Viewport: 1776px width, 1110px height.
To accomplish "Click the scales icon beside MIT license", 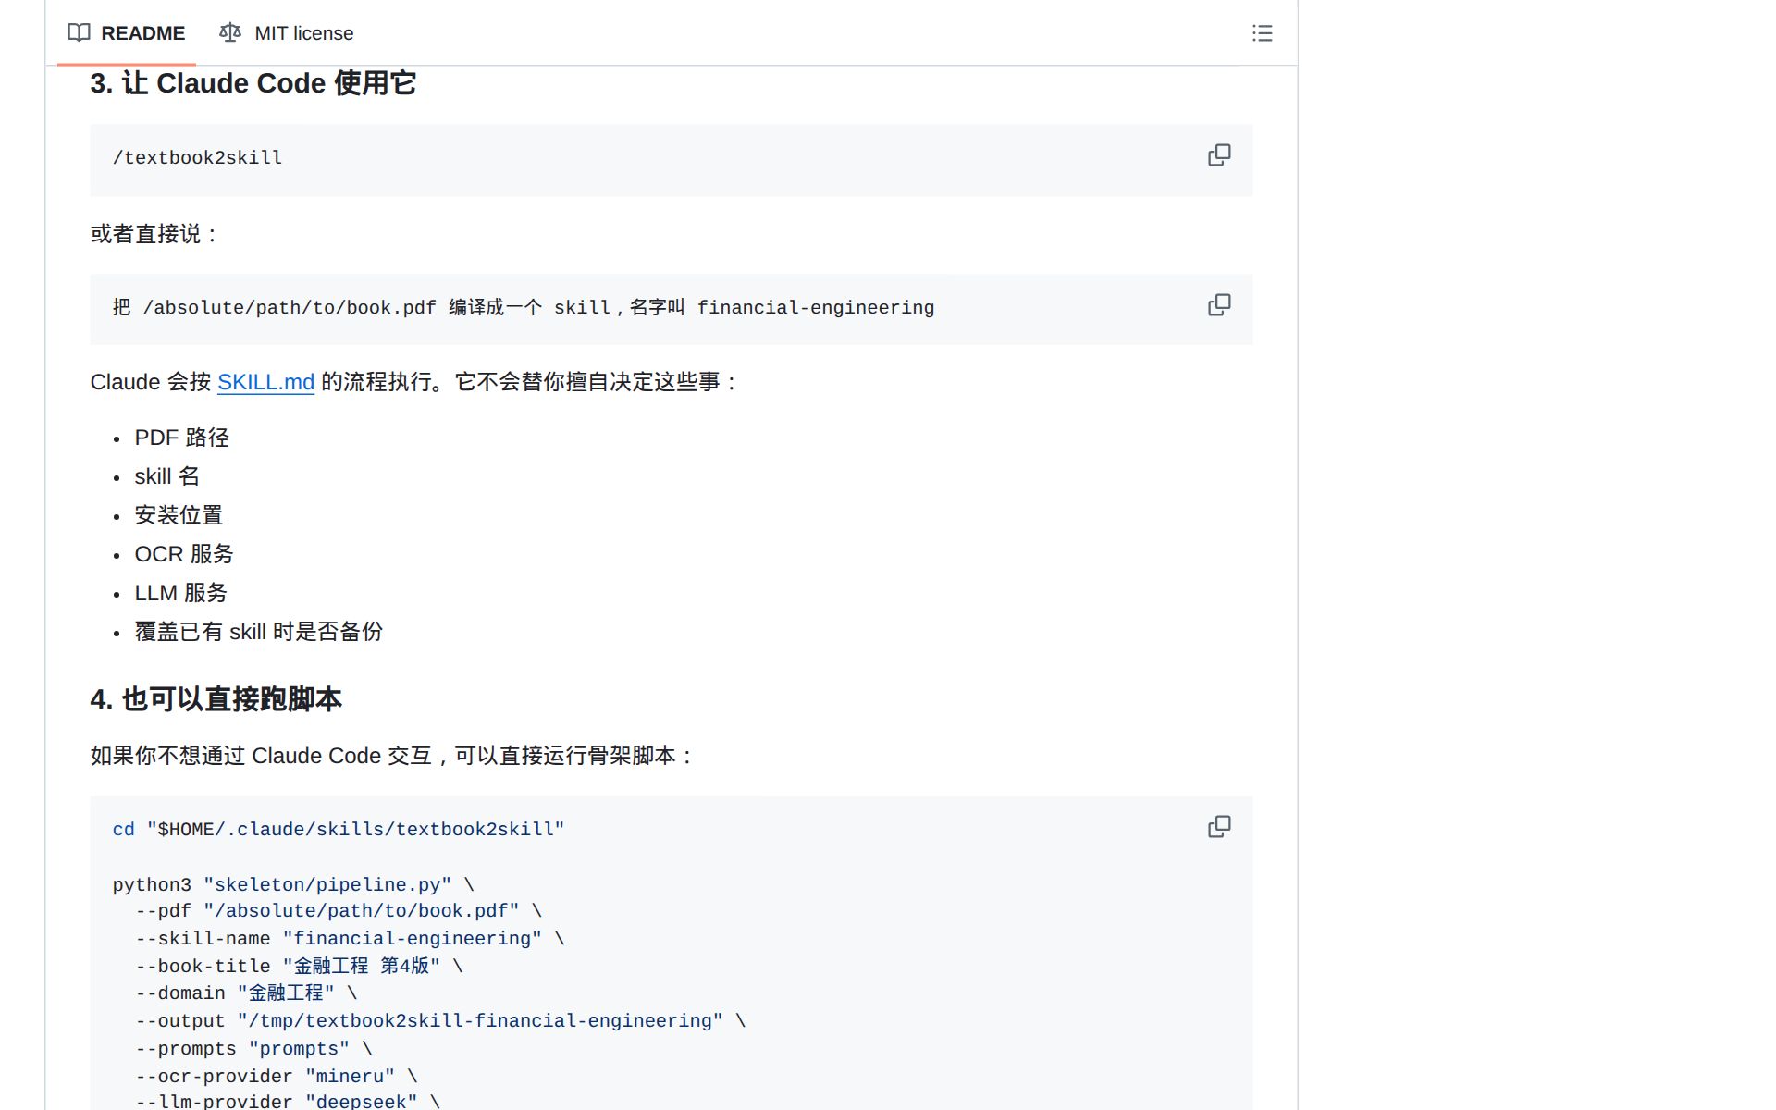I will coord(230,33).
